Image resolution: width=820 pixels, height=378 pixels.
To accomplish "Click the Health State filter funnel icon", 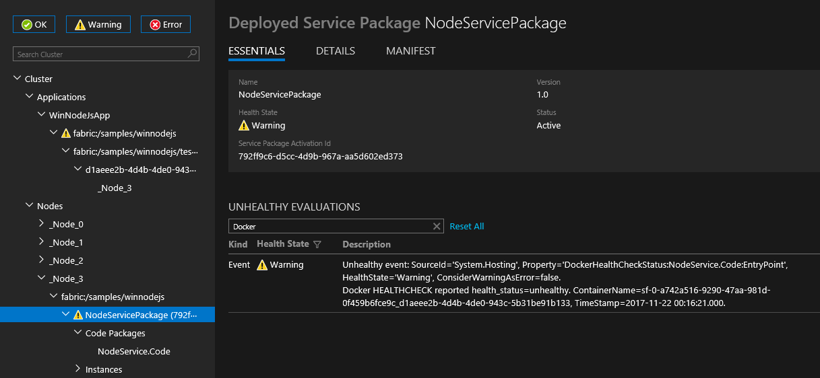I will click(x=317, y=245).
